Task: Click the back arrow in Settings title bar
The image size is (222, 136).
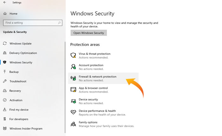Action: [x=4, y=3]
